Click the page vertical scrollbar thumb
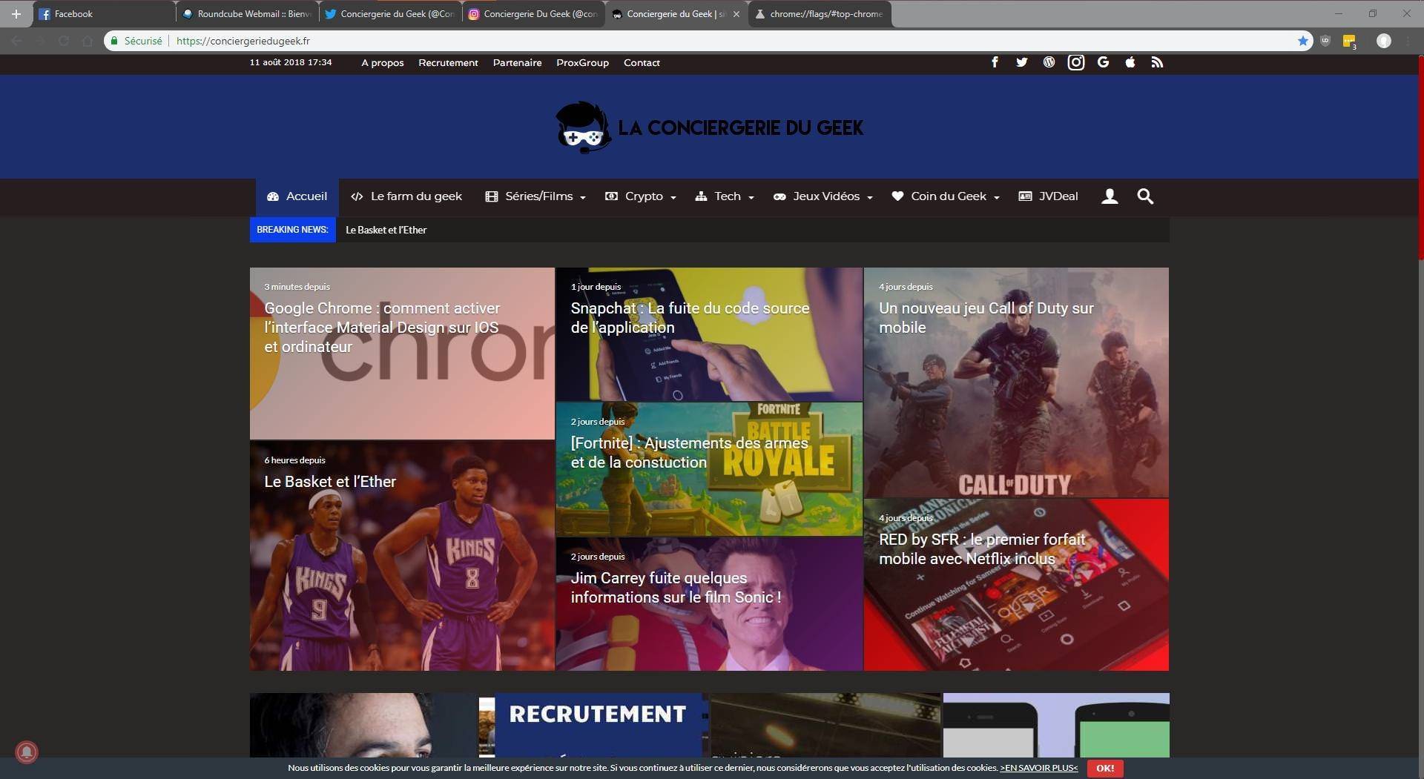 coord(1420,157)
